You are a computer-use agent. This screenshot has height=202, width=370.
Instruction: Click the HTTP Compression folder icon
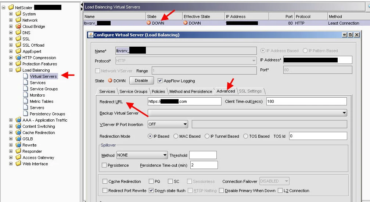tap(18, 57)
